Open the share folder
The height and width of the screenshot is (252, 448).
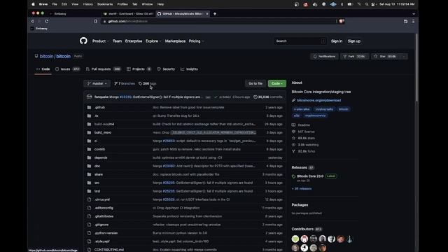pos(99,174)
